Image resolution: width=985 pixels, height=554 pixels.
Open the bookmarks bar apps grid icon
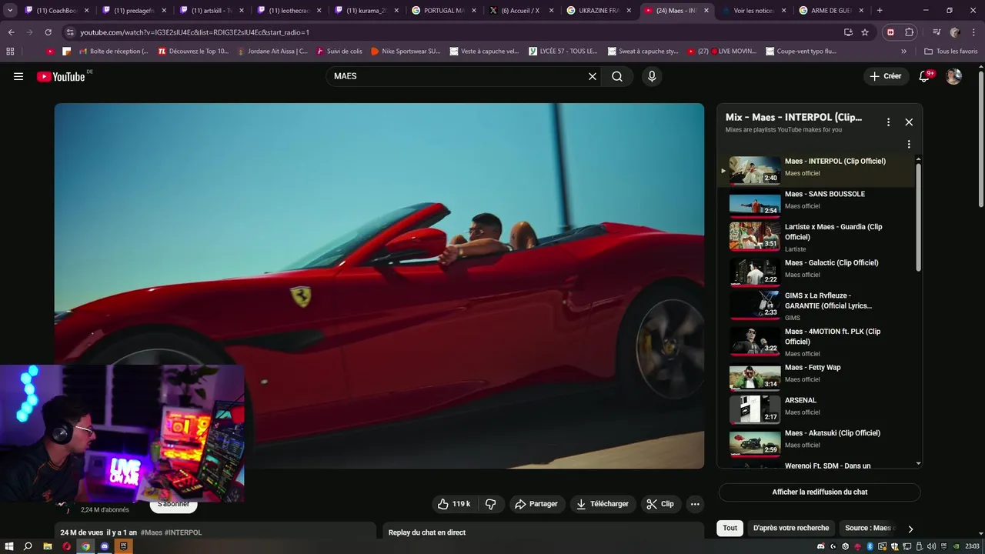pyautogui.click(x=10, y=51)
